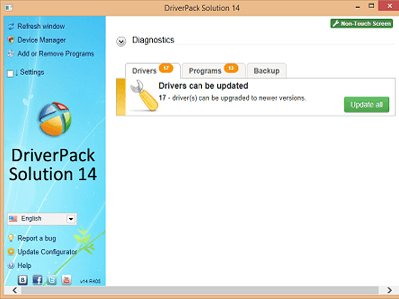This screenshot has width=399, height=299.
Task: Switch to the Programs tab
Action: coord(214,71)
